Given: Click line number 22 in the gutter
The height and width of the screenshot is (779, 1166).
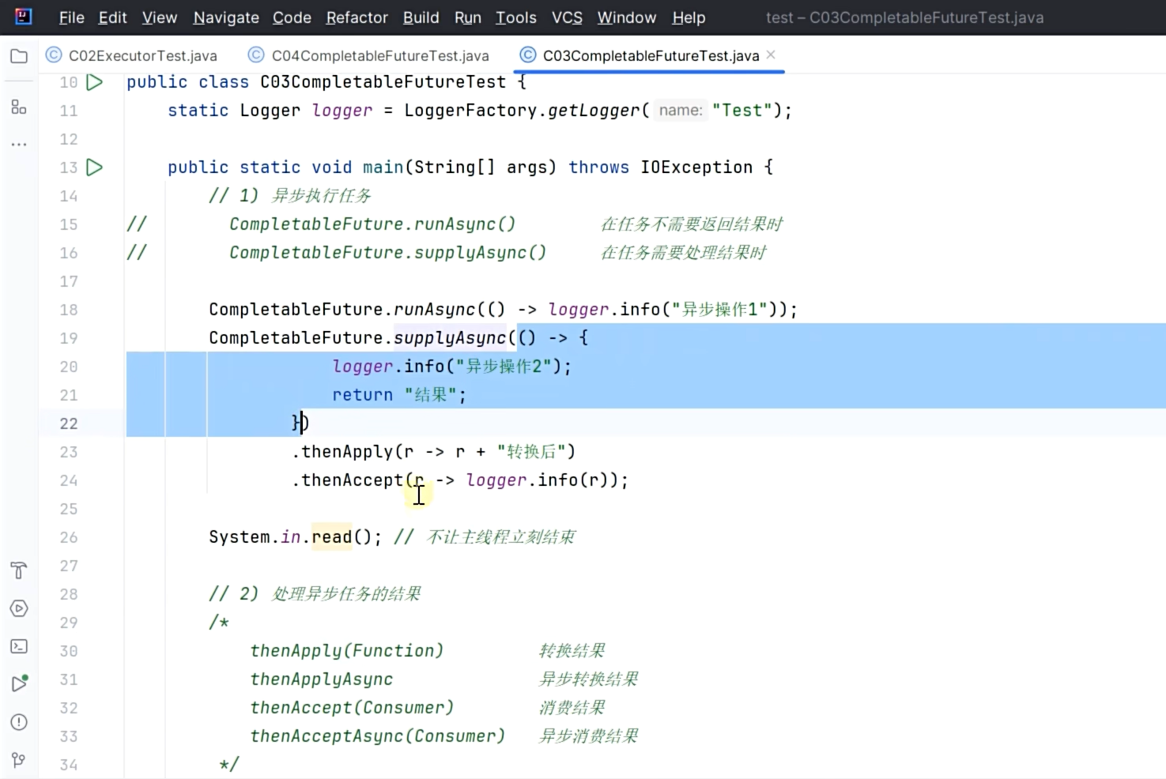Looking at the screenshot, I should point(69,423).
